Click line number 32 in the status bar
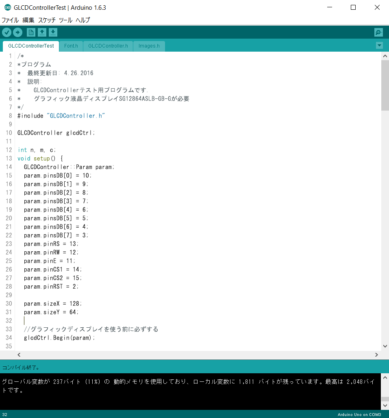 click(x=5, y=414)
